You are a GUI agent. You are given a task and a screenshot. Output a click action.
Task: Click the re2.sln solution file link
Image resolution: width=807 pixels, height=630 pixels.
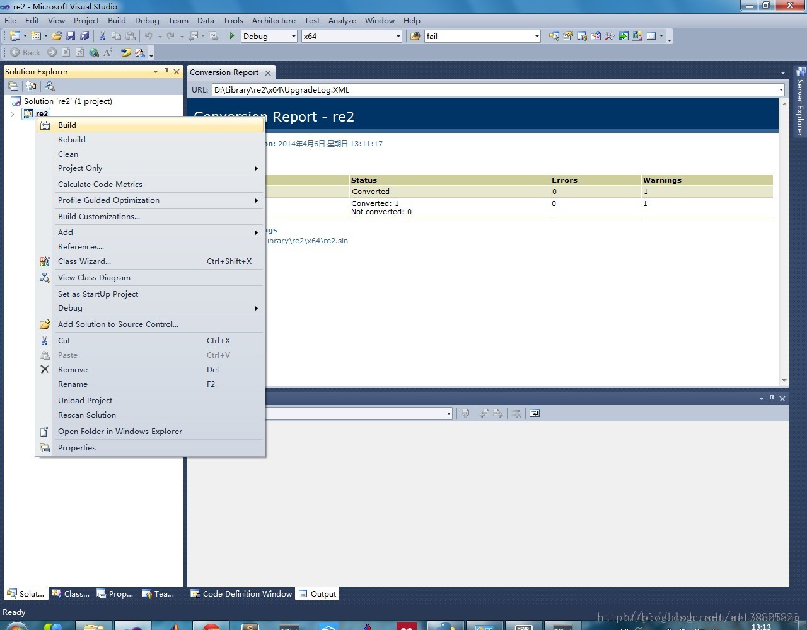[x=306, y=241]
